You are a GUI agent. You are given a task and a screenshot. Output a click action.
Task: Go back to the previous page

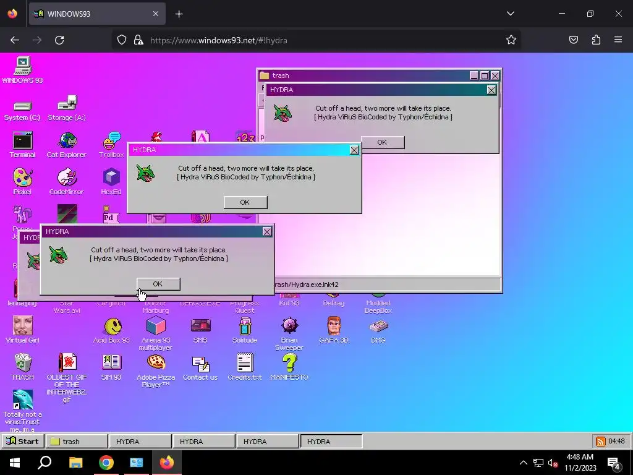pyautogui.click(x=15, y=40)
